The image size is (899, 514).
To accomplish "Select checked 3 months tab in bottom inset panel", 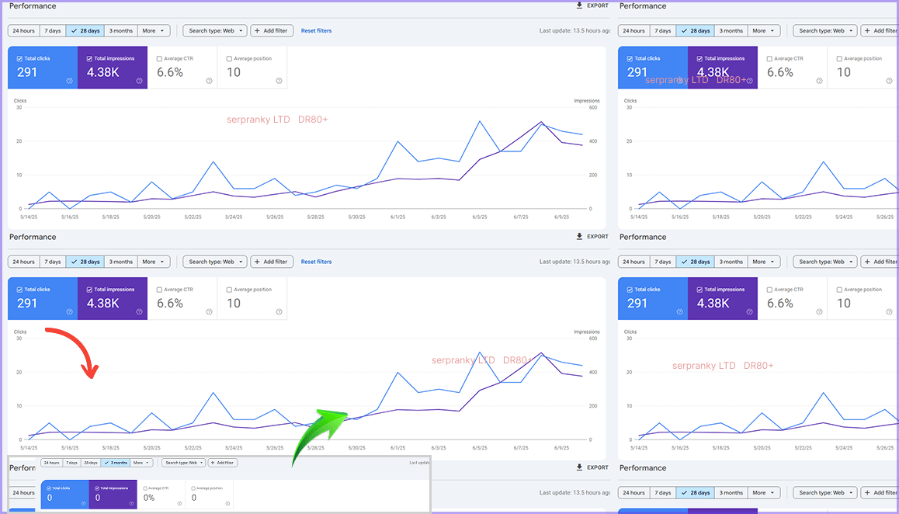I will point(116,463).
